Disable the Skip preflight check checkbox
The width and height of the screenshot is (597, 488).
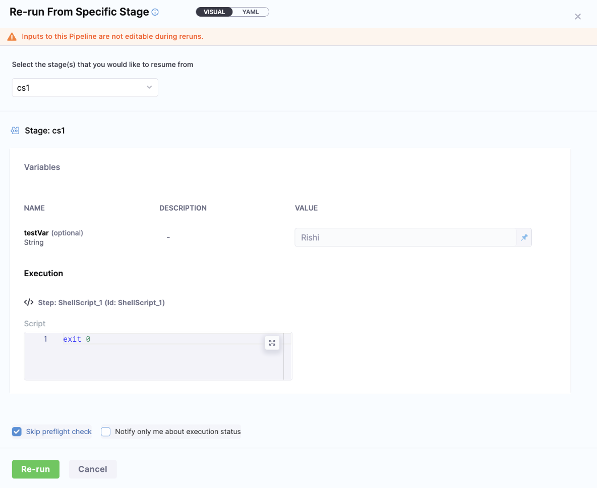coord(17,432)
